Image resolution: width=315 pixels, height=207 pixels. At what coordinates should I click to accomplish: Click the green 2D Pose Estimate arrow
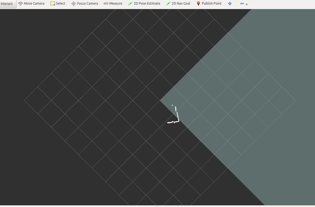tap(130, 4)
